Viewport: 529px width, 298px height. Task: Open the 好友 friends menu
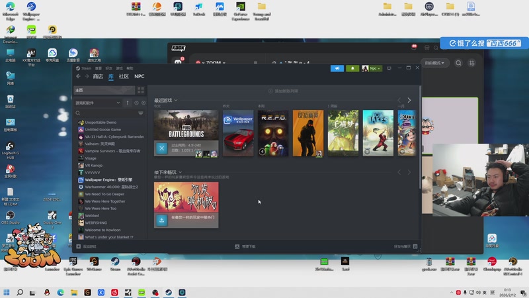[x=108, y=68]
